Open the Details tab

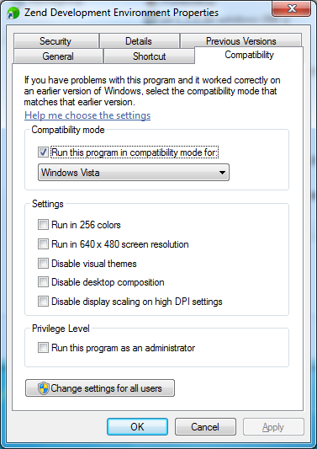coord(139,41)
